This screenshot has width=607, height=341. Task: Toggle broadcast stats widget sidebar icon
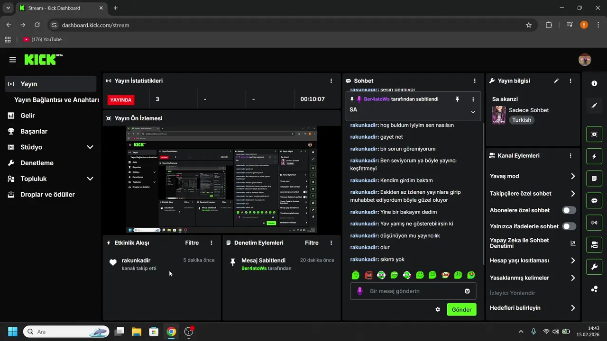pos(594,222)
